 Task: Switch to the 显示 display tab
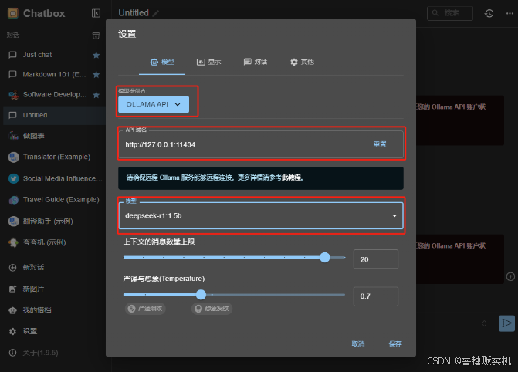pyautogui.click(x=208, y=62)
